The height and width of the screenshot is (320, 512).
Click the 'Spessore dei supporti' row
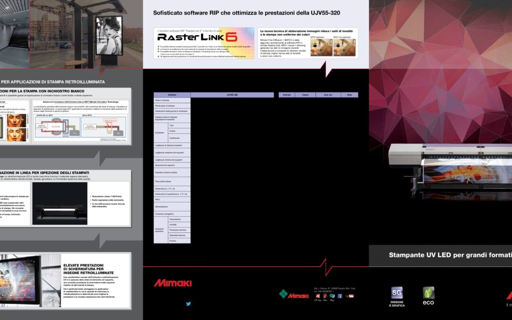pyautogui.click(x=172, y=165)
